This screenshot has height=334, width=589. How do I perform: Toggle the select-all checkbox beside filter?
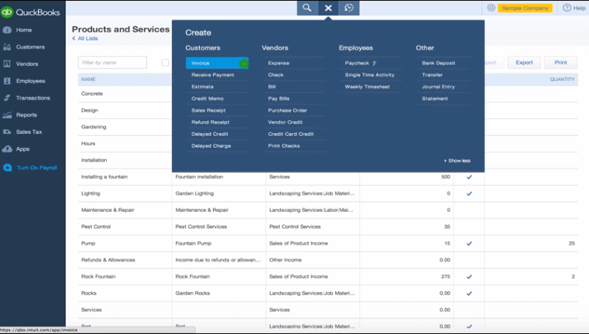click(165, 63)
